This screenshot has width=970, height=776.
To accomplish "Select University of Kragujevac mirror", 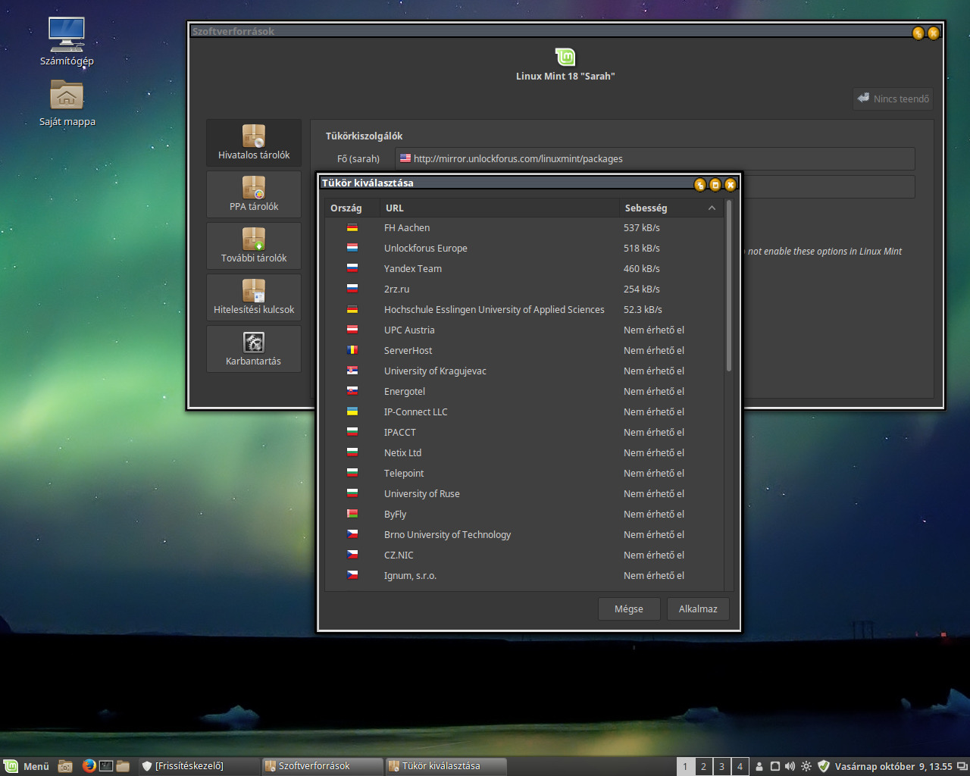I will pyautogui.click(x=524, y=371).
